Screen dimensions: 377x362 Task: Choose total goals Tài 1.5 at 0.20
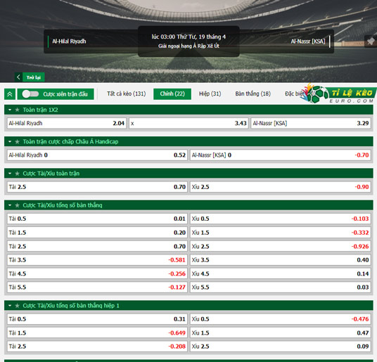(97, 233)
